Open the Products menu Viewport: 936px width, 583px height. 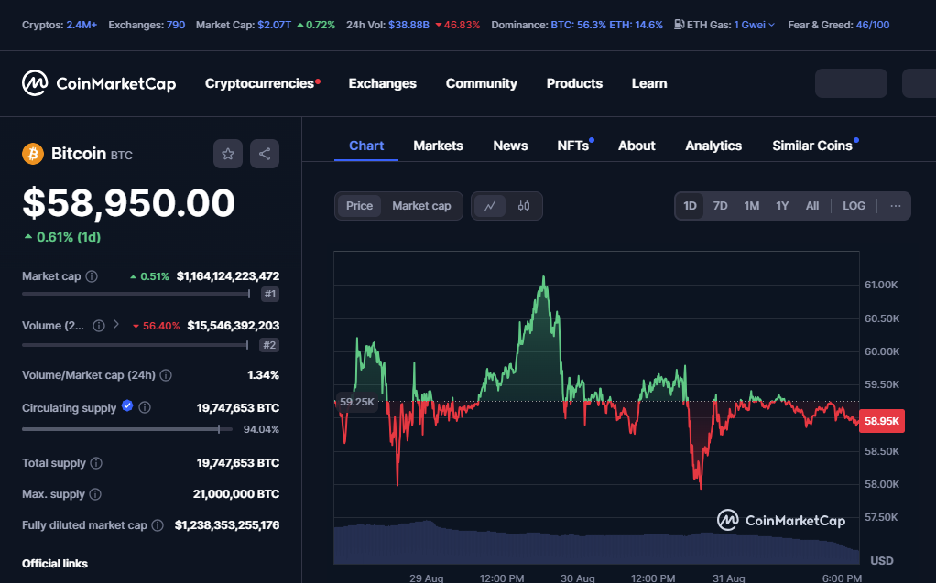point(574,83)
